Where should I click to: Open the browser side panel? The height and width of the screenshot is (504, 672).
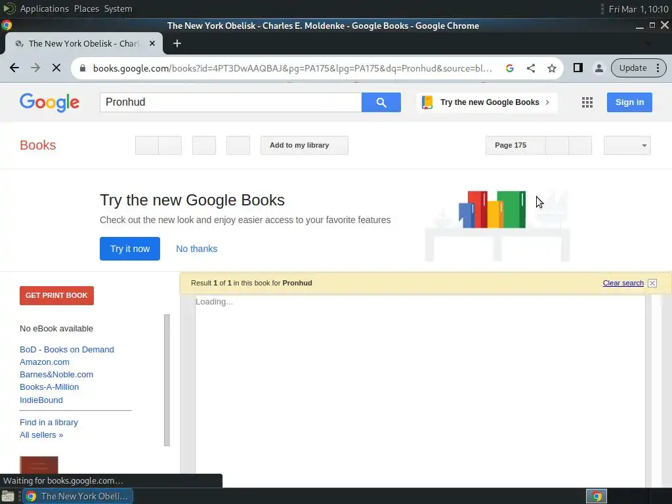[577, 68]
